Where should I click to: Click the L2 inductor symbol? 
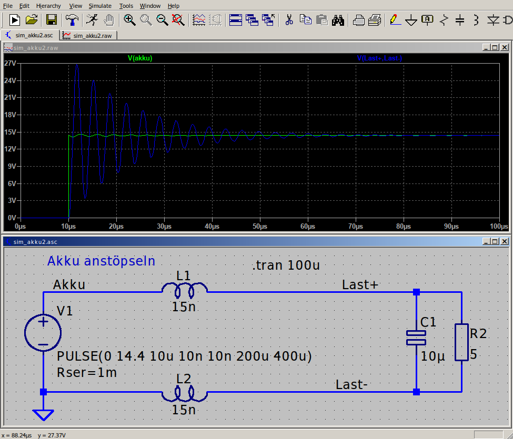[185, 393]
